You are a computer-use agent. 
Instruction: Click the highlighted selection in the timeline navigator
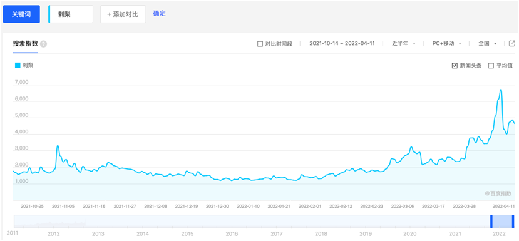(x=503, y=222)
